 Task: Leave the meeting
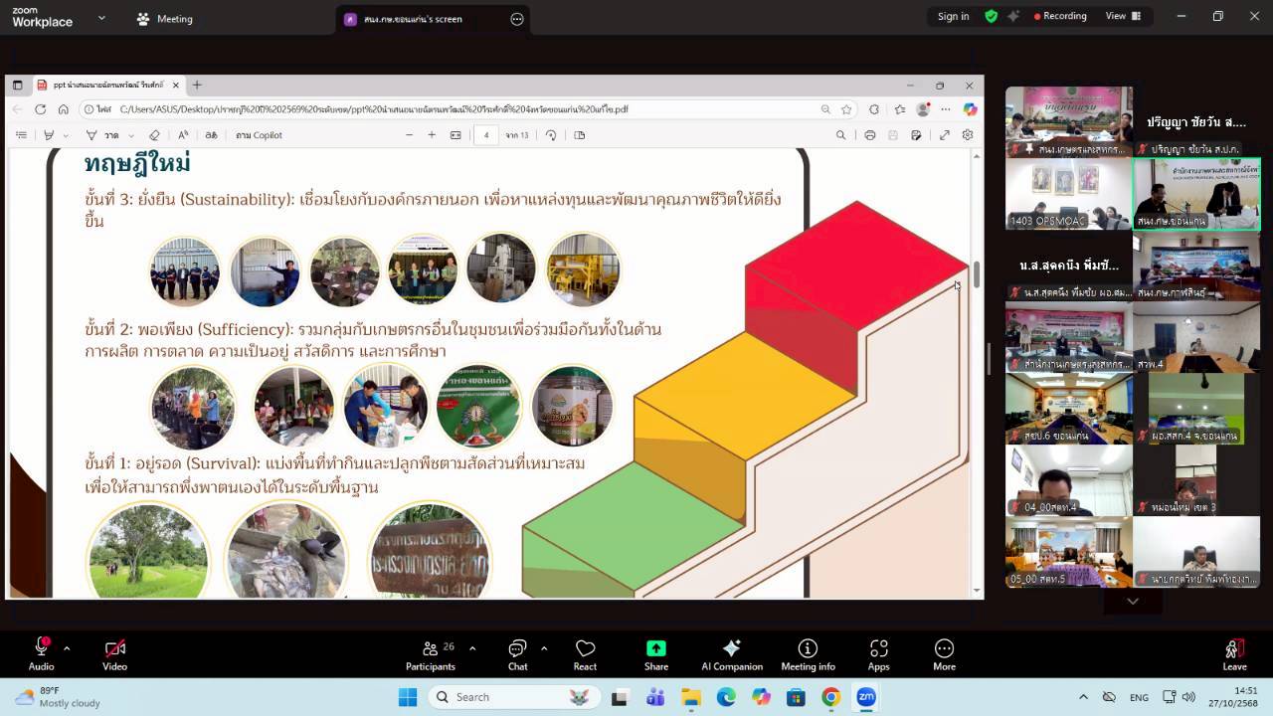pos(1234,653)
